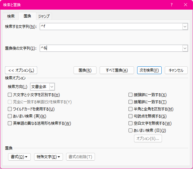Check ワイルドカードを使用する option
This screenshot has height=169, width=193.
[x=10, y=109]
